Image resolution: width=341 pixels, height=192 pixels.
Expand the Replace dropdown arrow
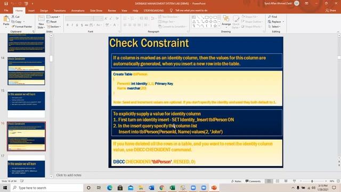coord(283,22)
